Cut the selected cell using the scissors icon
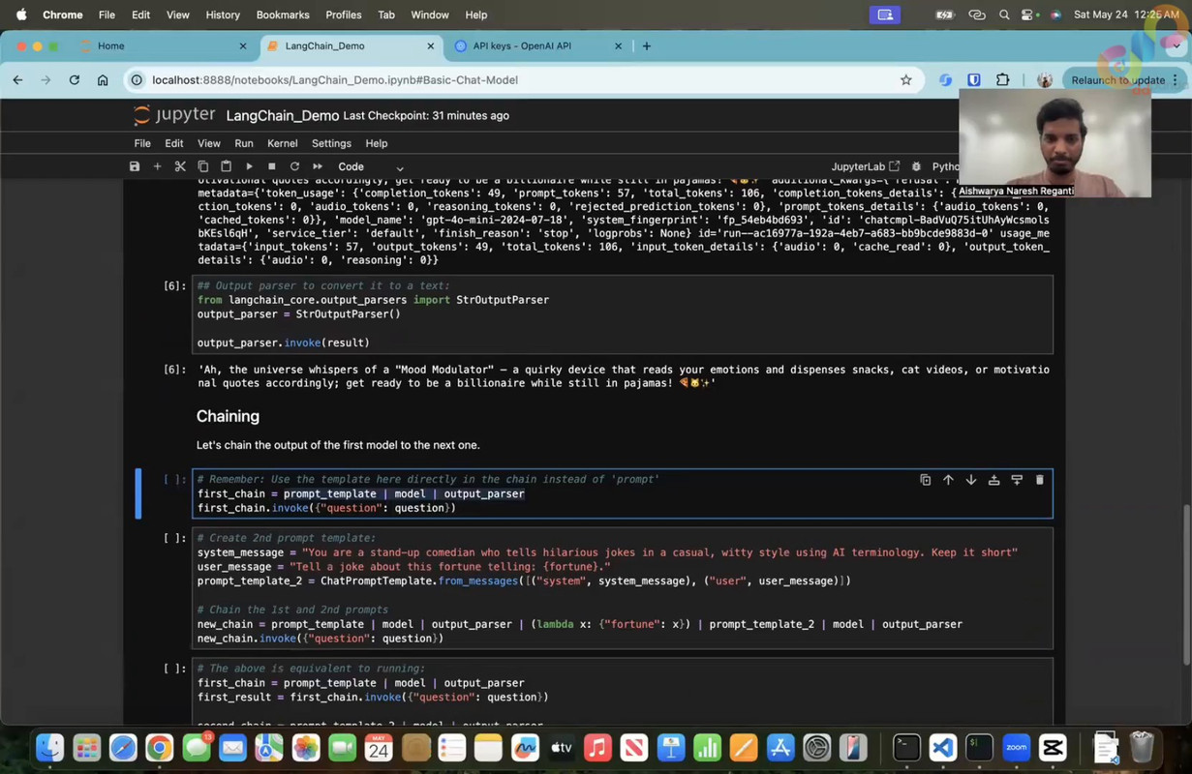Screen dimensions: 1192x774 180,166
